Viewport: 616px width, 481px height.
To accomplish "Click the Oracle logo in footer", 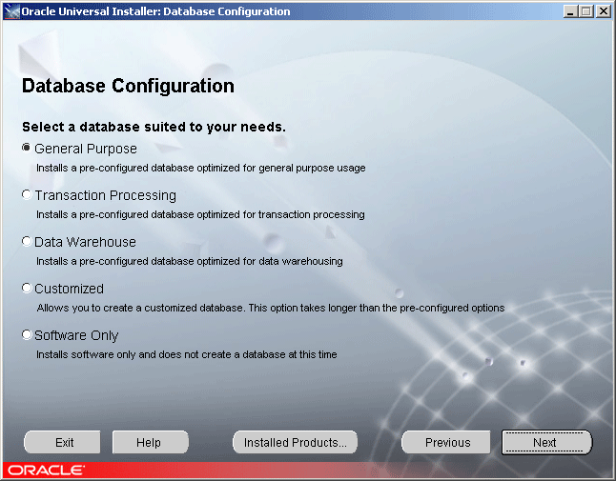I will (x=46, y=470).
